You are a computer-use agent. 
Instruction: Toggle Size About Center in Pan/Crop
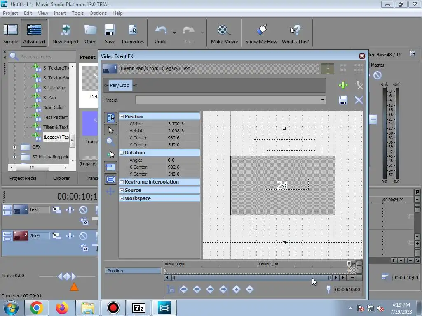(x=110, y=179)
